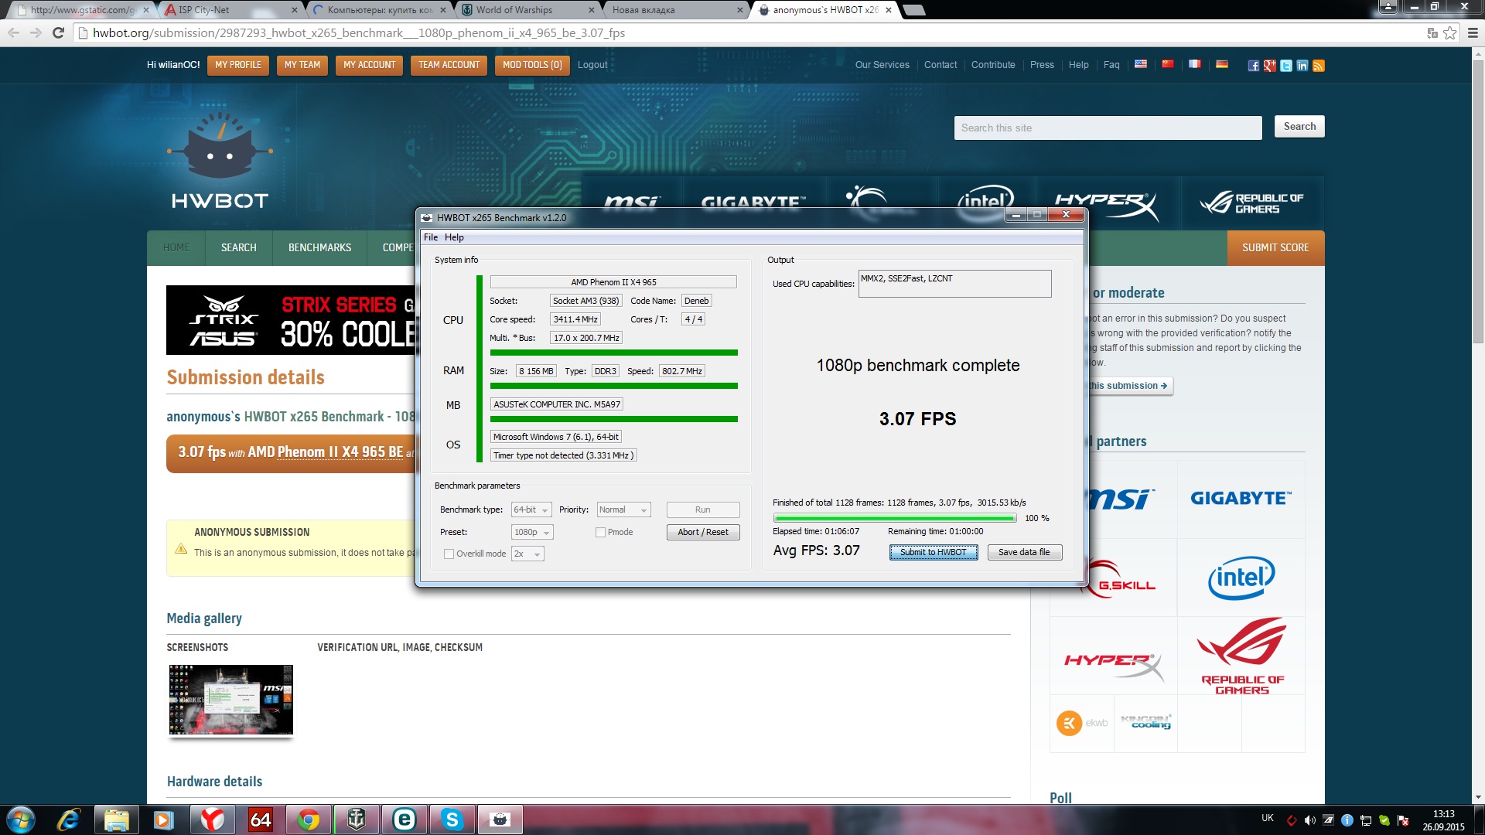Switch to the ISP City-Net browser tab
This screenshot has height=835, width=1485.
[x=232, y=10]
